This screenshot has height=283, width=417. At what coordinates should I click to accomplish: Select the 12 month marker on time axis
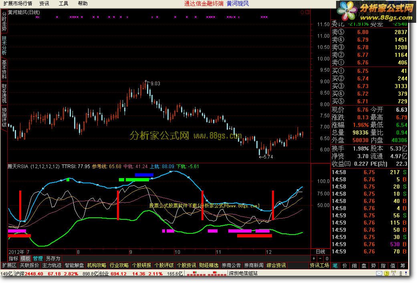point(269,252)
